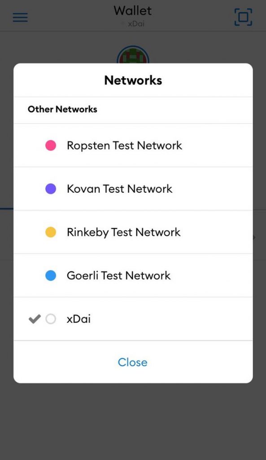The image size is (266, 460).
Task: Click the Networks dialog title
Action: pos(133,80)
